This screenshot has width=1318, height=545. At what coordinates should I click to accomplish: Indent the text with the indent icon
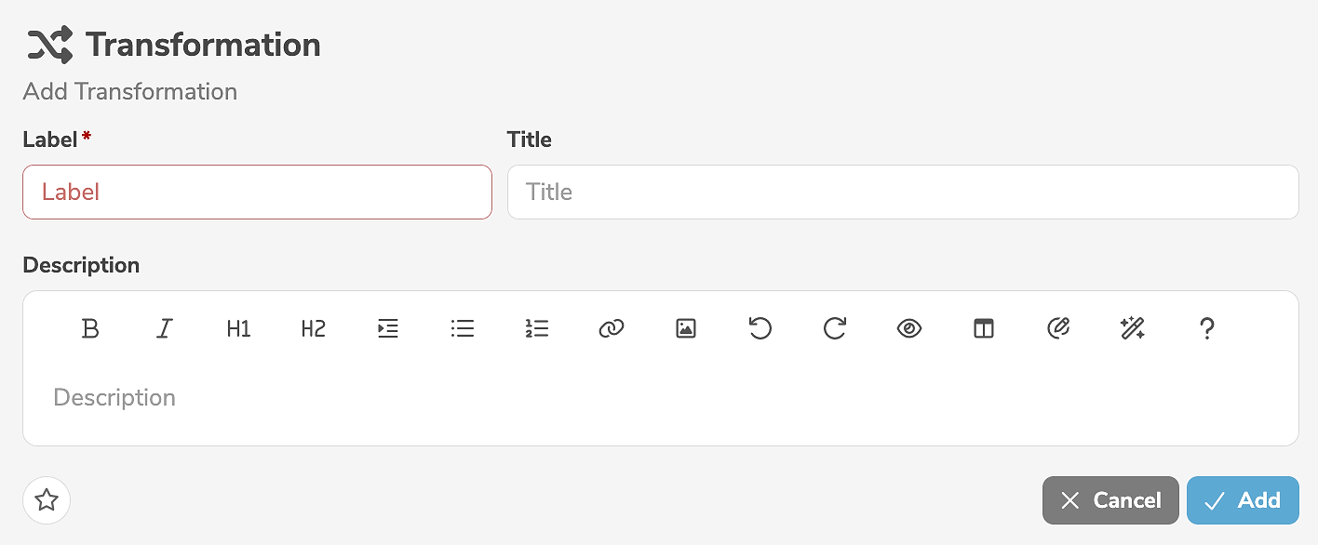pos(388,328)
